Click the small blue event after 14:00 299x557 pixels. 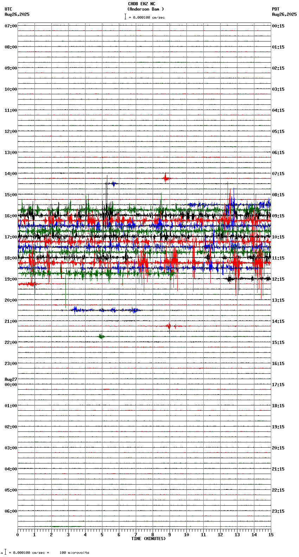113,184
